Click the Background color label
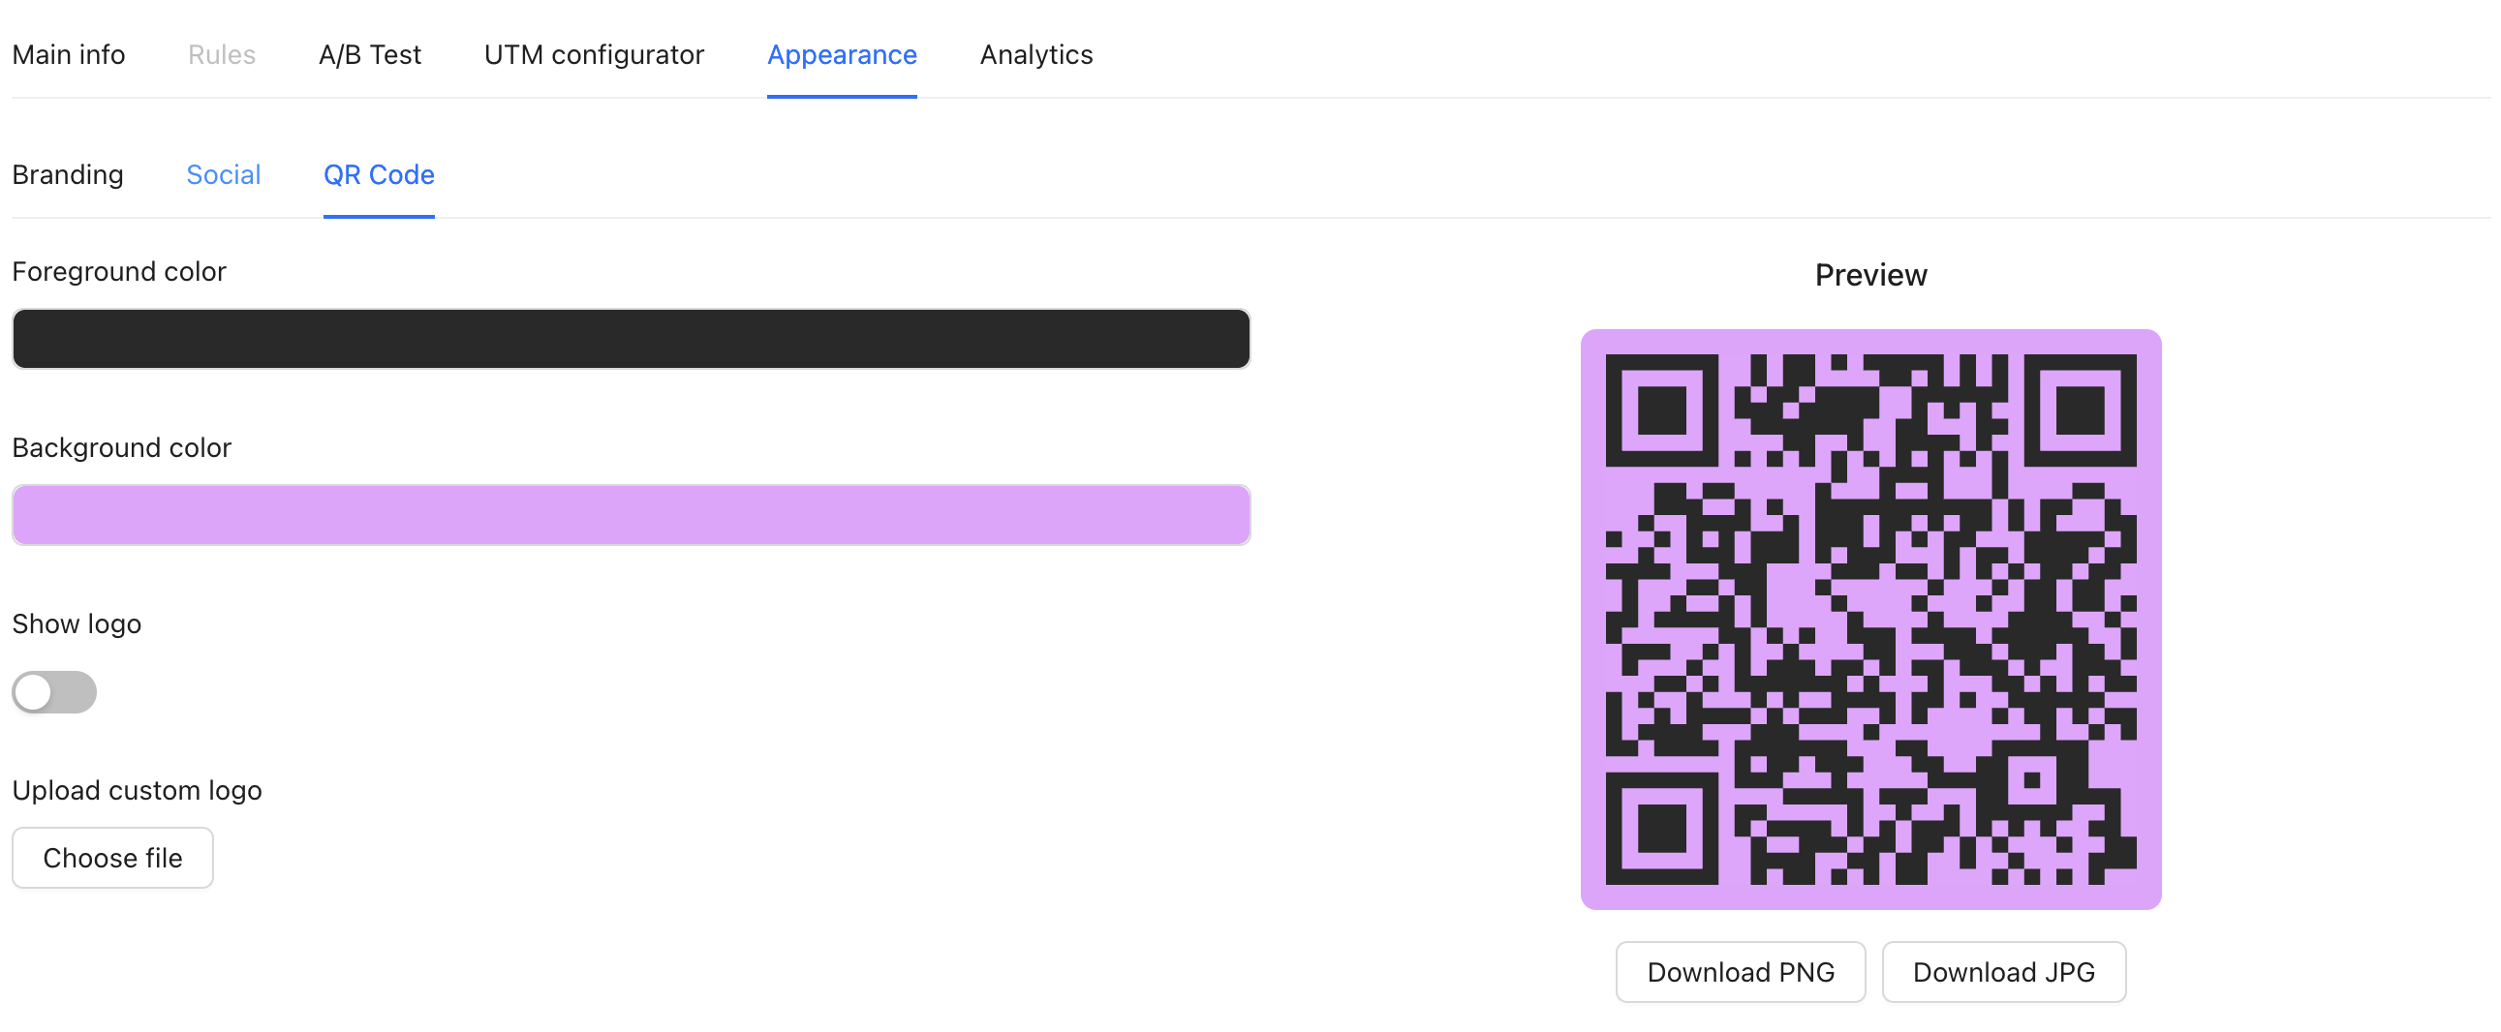 (x=121, y=448)
